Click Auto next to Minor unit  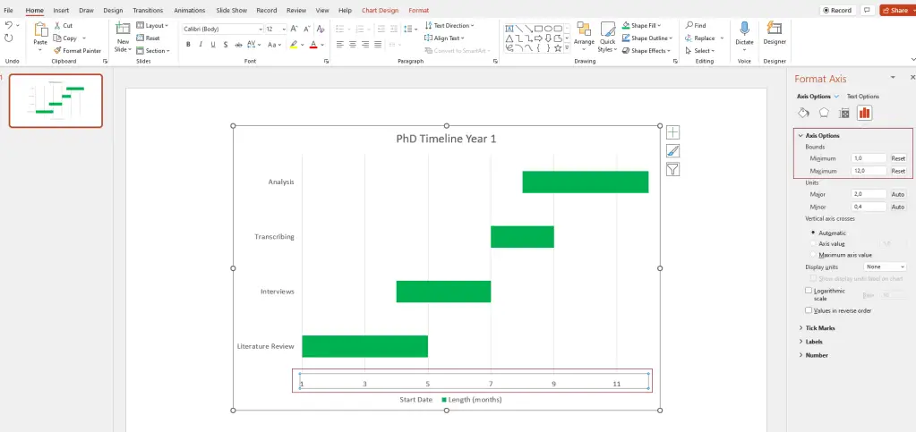pyautogui.click(x=898, y=207)
